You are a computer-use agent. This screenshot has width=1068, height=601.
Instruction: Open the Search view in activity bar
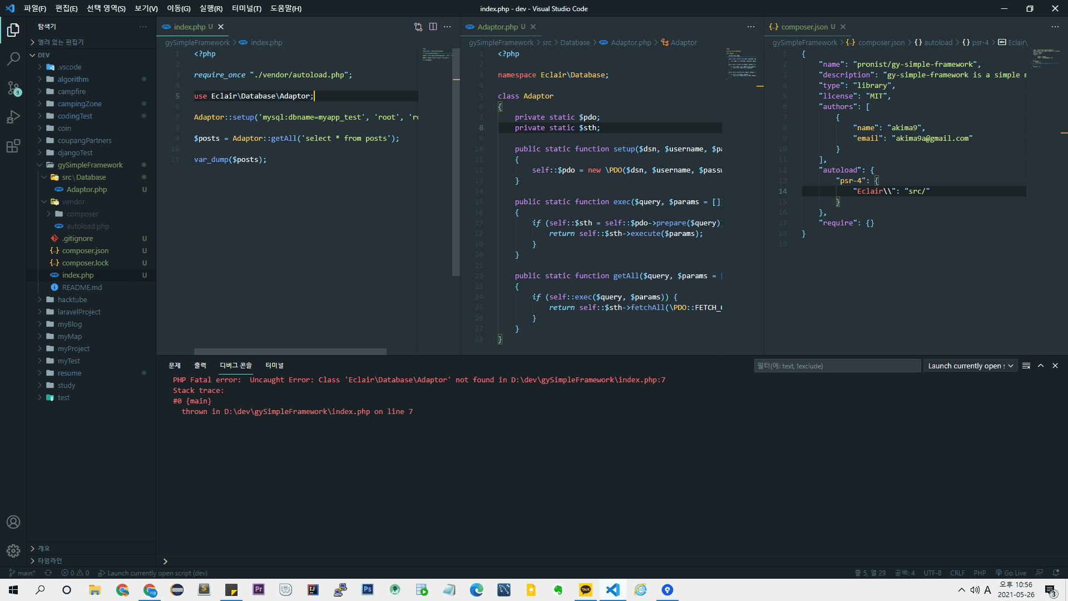click(13, 58)
